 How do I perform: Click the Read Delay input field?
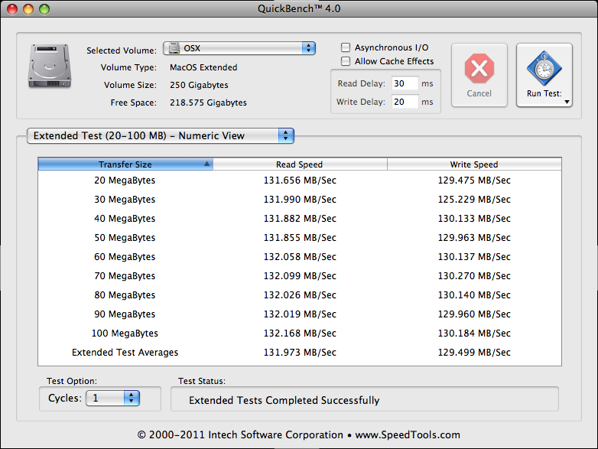click(x=405, y=83)
